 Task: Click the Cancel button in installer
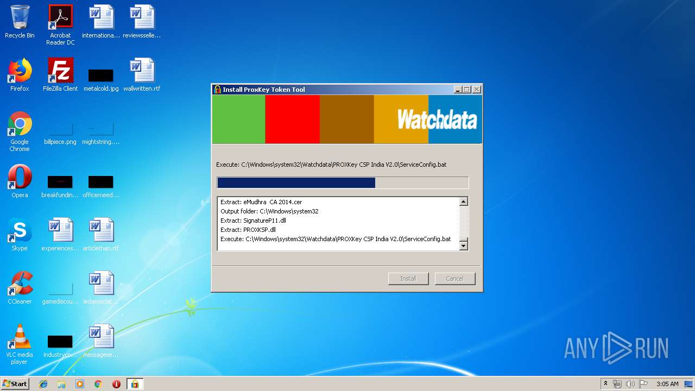[455, 279]
